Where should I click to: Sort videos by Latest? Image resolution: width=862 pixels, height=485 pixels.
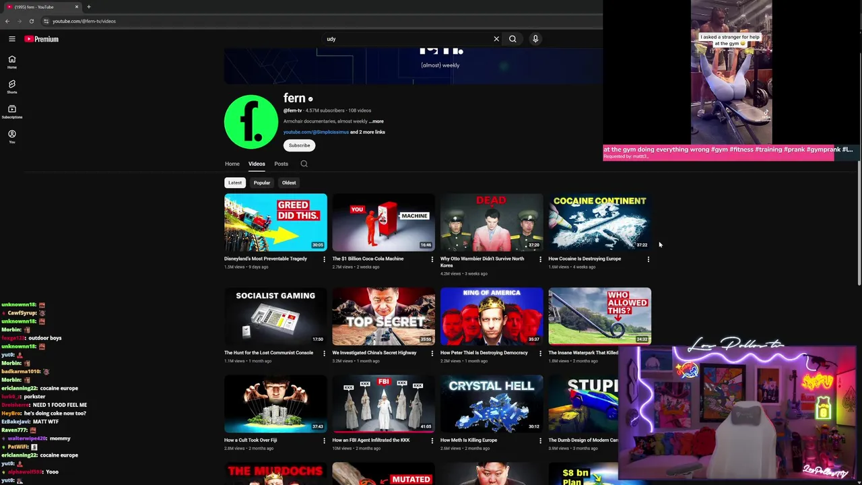(x=234, y=183)
